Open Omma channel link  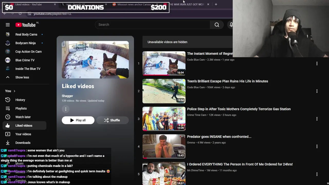point(191,143)
